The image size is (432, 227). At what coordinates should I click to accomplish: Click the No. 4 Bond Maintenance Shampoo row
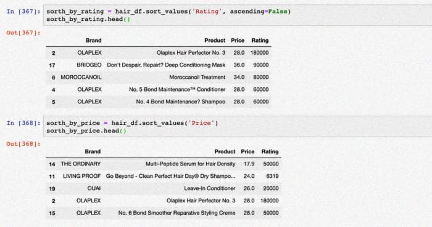(159, 102)
